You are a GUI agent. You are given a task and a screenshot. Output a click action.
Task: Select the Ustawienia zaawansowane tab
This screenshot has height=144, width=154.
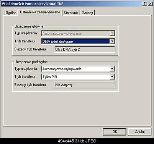click(x=40, y=12)
